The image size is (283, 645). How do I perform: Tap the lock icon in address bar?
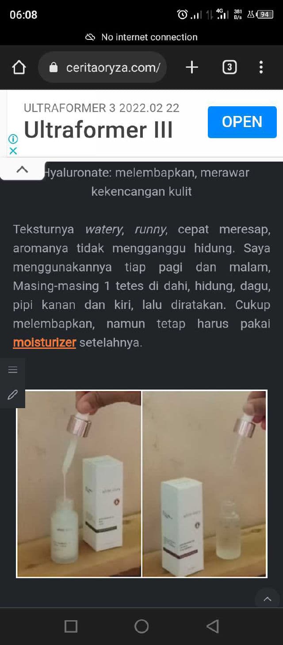point(54,67)
